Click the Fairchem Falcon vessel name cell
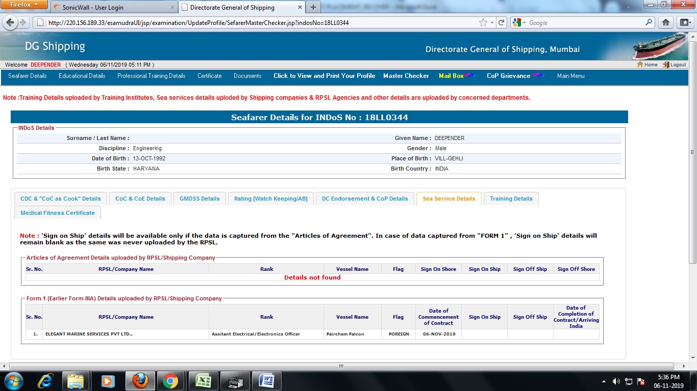The image size is (697, 391). point(353,334)
